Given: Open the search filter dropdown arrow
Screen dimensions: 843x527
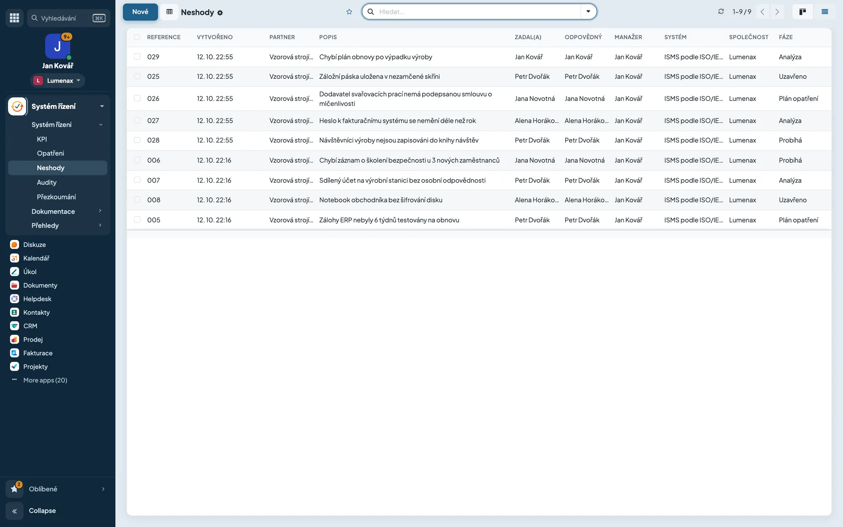Looking at the screenshot, I should pyautogui.click(x=588, y=12).
